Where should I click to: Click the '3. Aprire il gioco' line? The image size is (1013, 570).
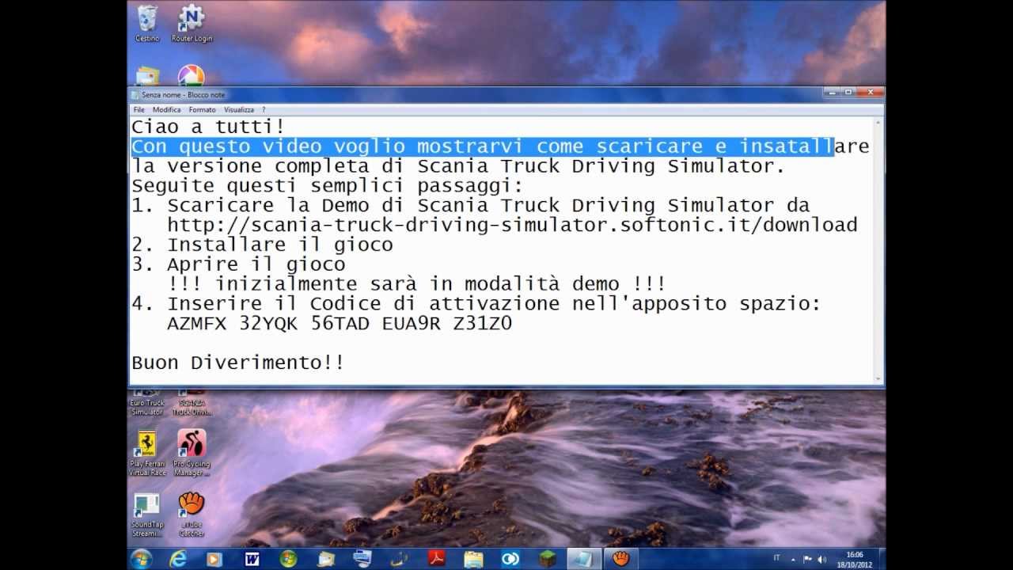point(238,264)
